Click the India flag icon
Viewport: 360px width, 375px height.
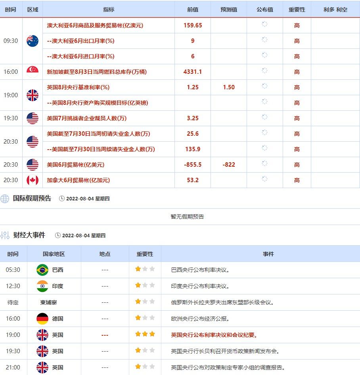[x=42, y=286]
